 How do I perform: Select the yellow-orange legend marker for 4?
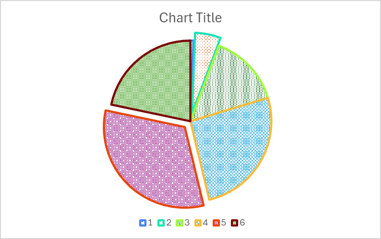[x=199, y=223]
